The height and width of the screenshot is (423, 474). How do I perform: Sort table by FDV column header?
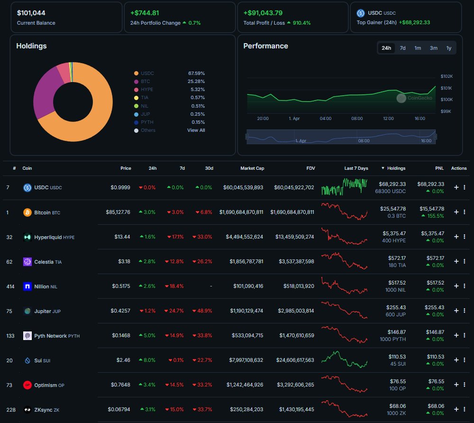310,168
